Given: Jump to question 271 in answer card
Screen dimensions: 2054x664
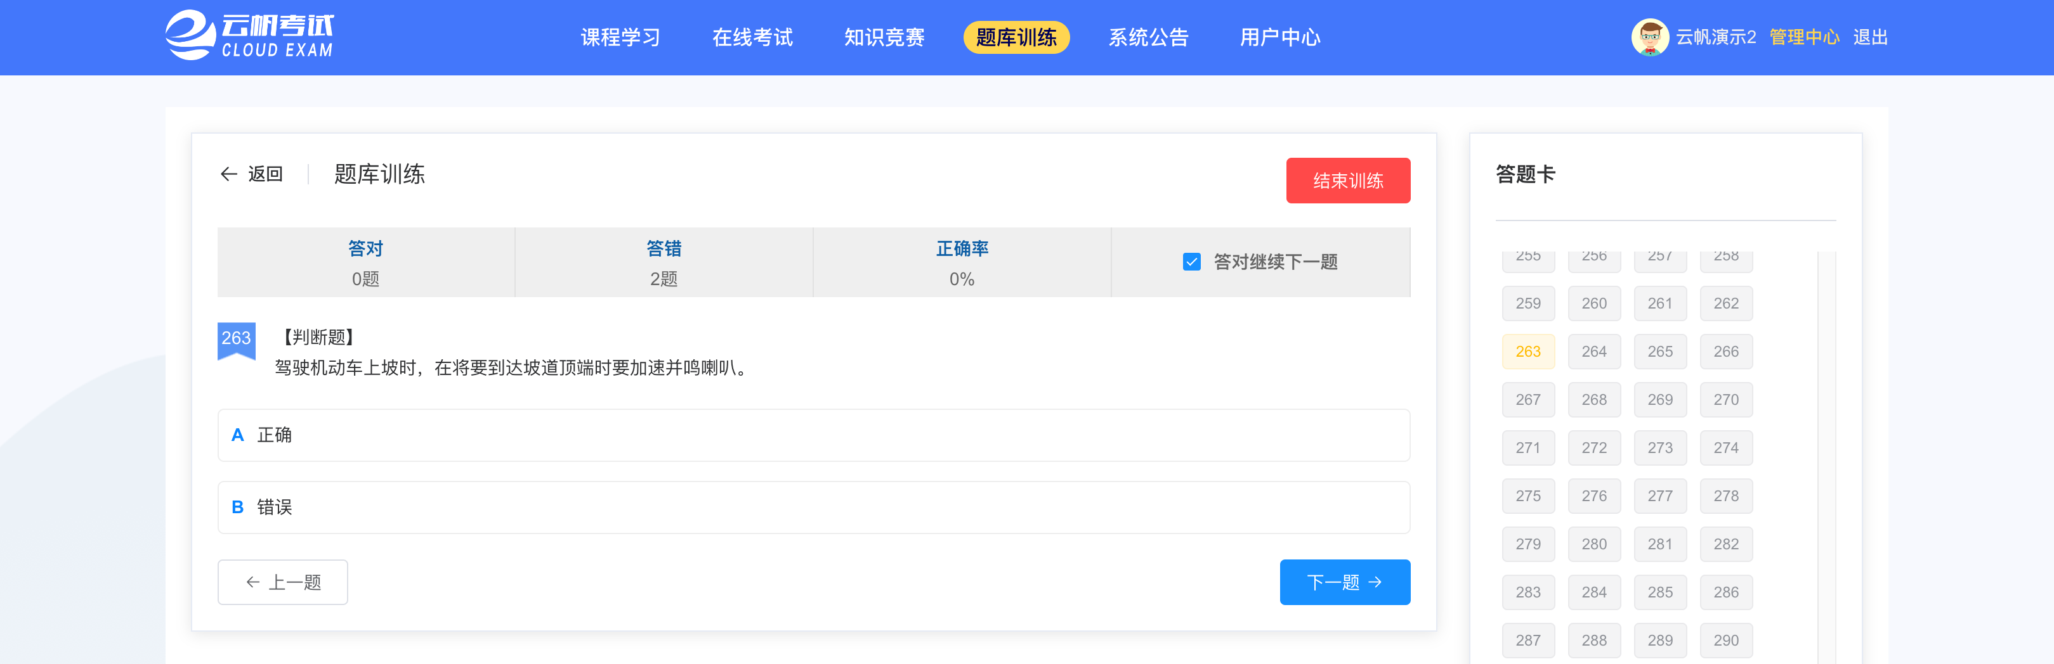Looking at the screenshot, I should (x=1527, y=448).
